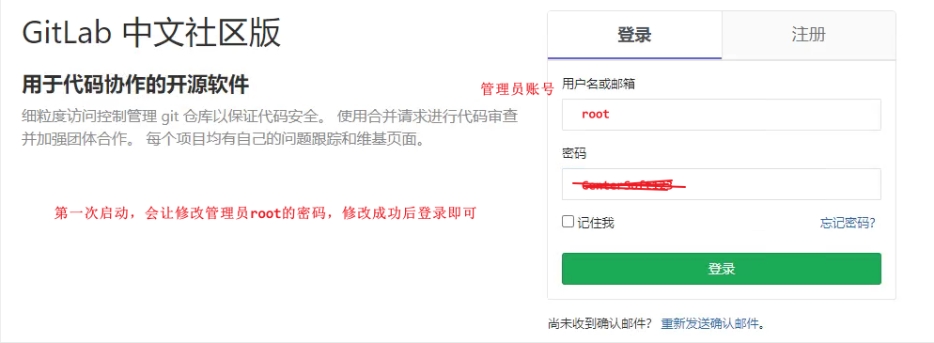The image size is (934, 343).
Task: Focus the 用户名或邮箱 input field
Action: 722,115
